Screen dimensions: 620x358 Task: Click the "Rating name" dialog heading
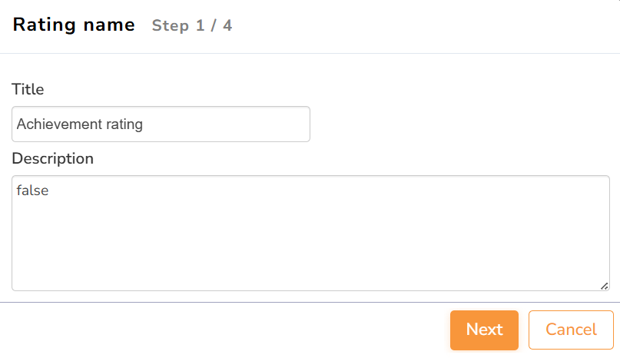coord(74,25)
